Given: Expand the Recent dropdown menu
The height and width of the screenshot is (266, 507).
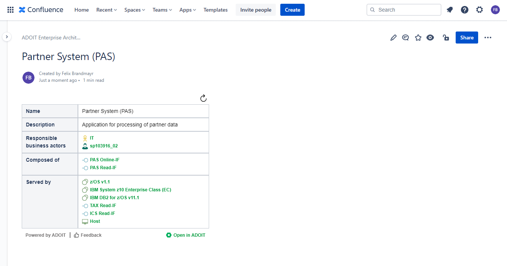Looking at the screenshot, I should (x=106, y=10).
